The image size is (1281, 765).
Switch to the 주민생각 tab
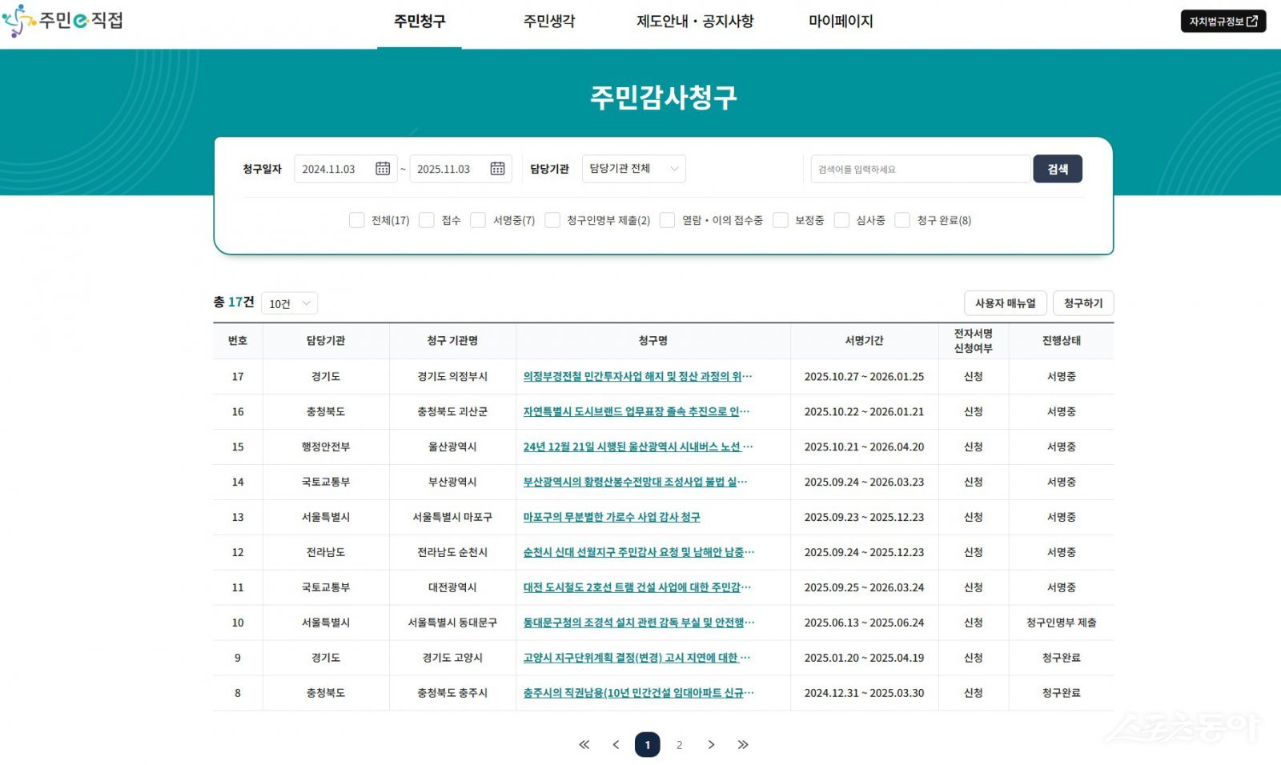(547, 22)
